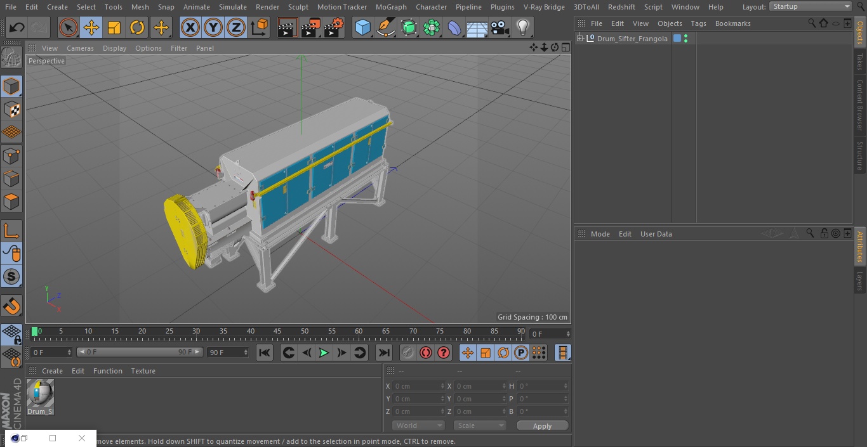
Task: Click the Apply button
Action: click(542, 425)
